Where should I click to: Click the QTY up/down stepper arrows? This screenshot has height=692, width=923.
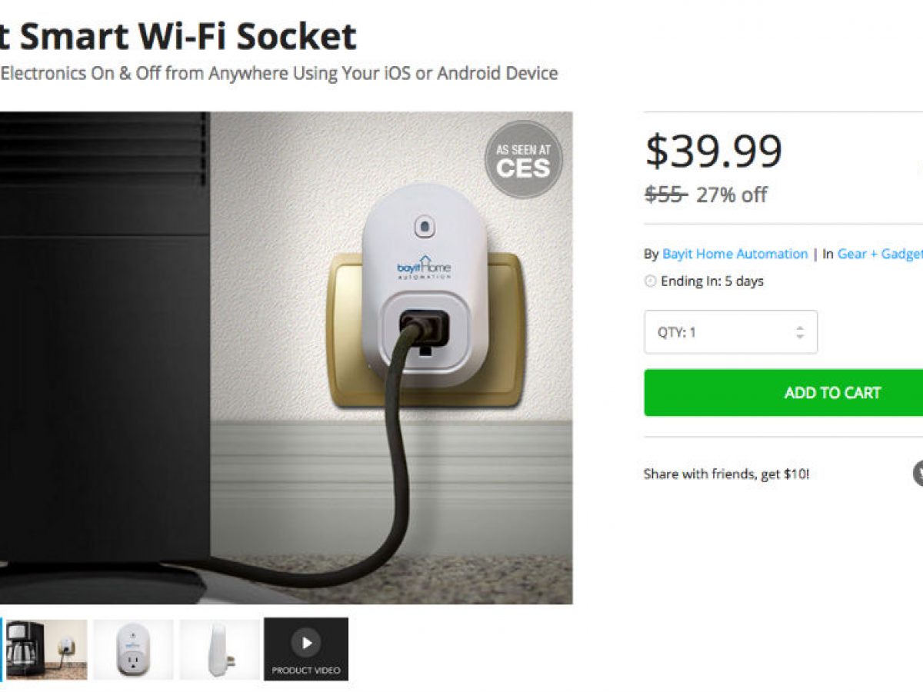tap(800, 332)
